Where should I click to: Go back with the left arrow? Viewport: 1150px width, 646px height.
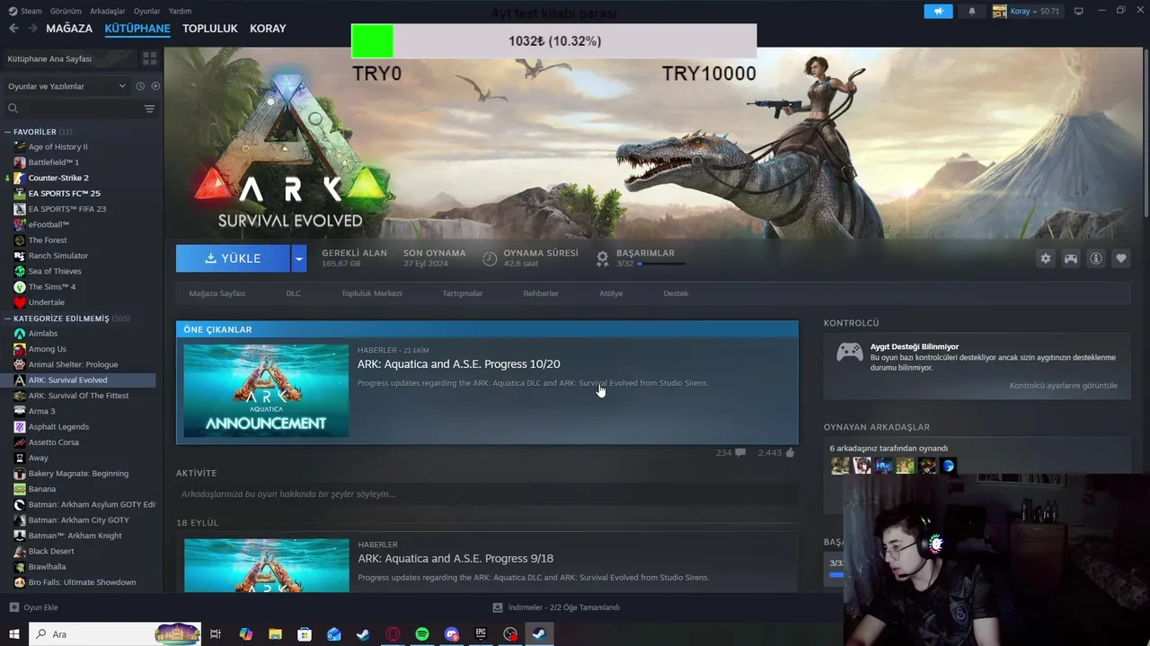pyautogui.click(x=13, y=29)
